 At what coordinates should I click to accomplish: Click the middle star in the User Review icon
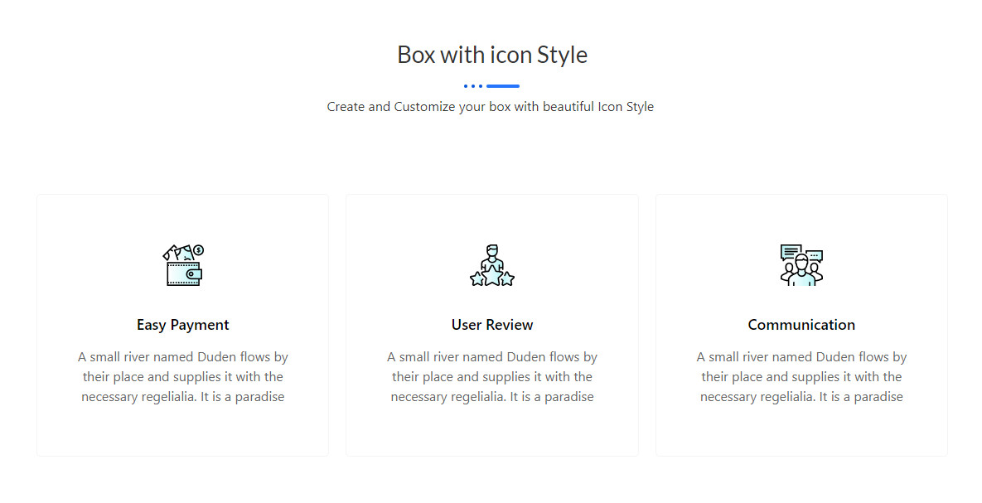coord(492,276)
